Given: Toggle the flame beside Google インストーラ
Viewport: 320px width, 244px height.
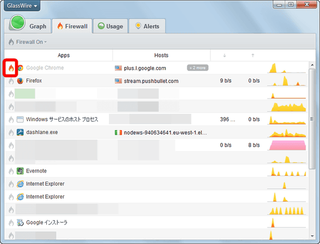Looking at the screenshot, I should click(x=11, y=223).
